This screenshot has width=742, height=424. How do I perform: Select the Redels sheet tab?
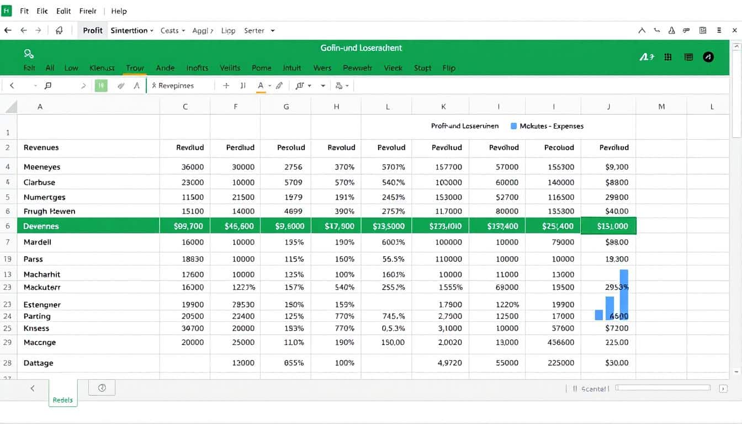63,394
